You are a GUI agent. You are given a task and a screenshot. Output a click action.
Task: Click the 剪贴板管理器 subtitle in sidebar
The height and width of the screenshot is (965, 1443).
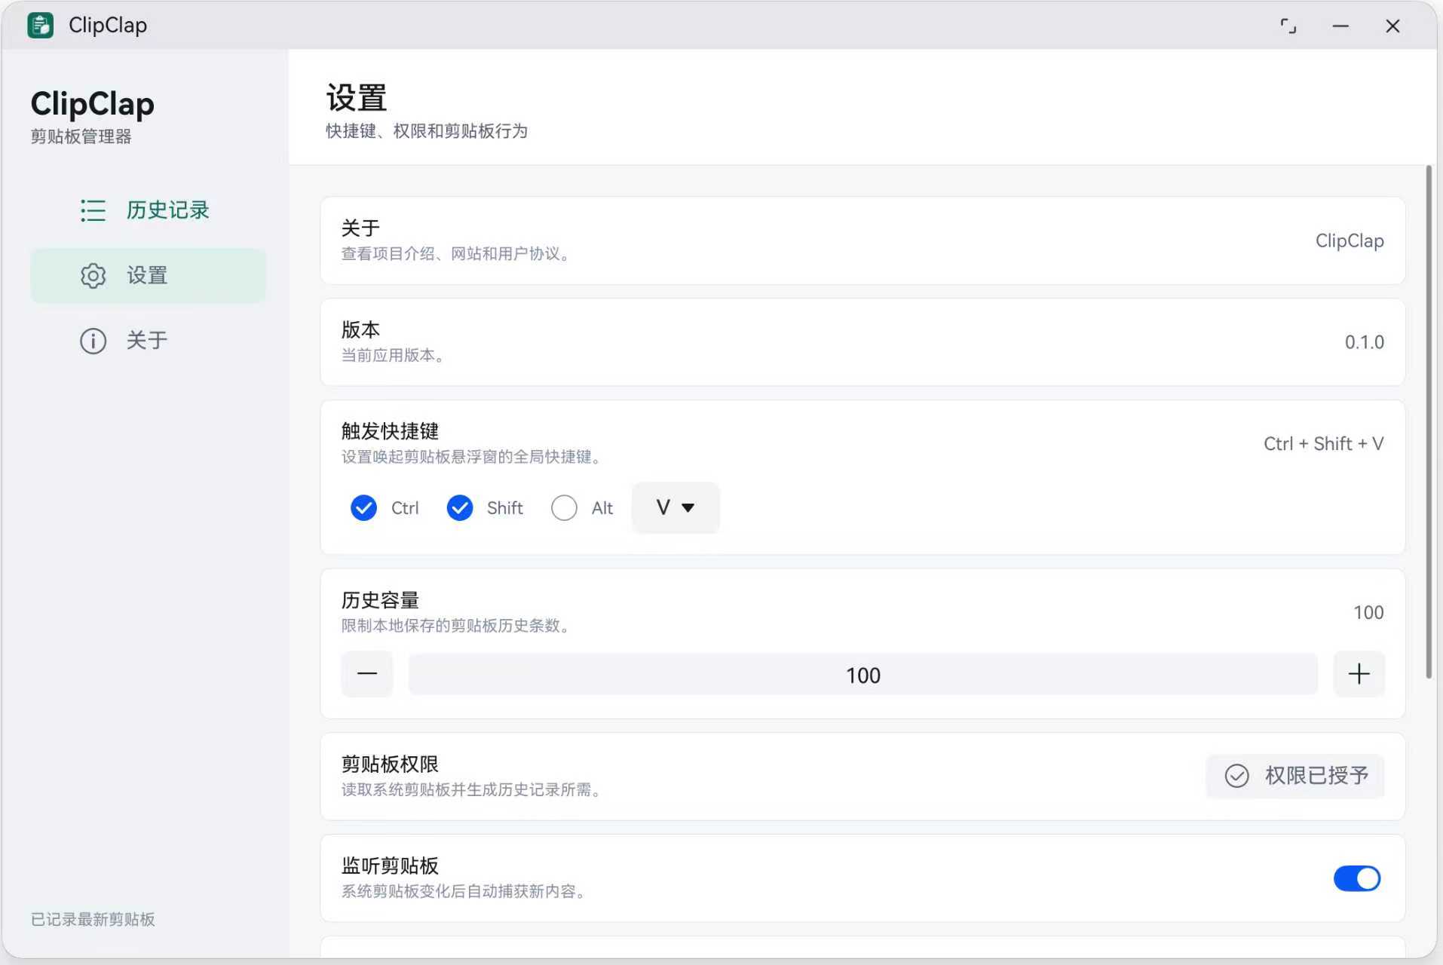point(81,136)
